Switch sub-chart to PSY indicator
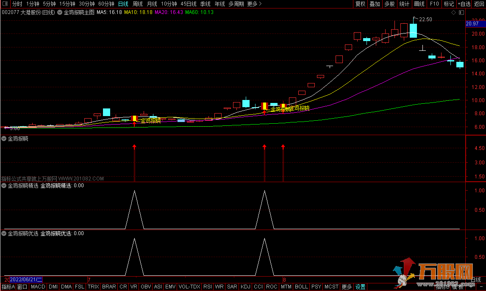 316,287
